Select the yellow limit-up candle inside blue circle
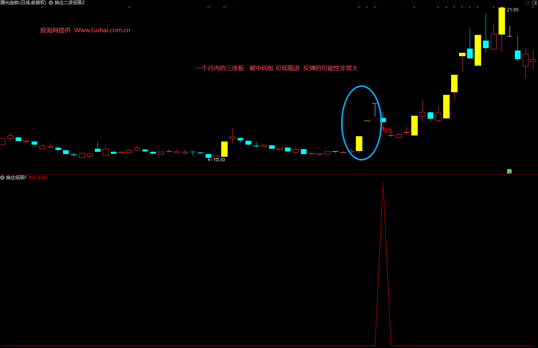Screen dimensions: 538x348 [359, 143]
